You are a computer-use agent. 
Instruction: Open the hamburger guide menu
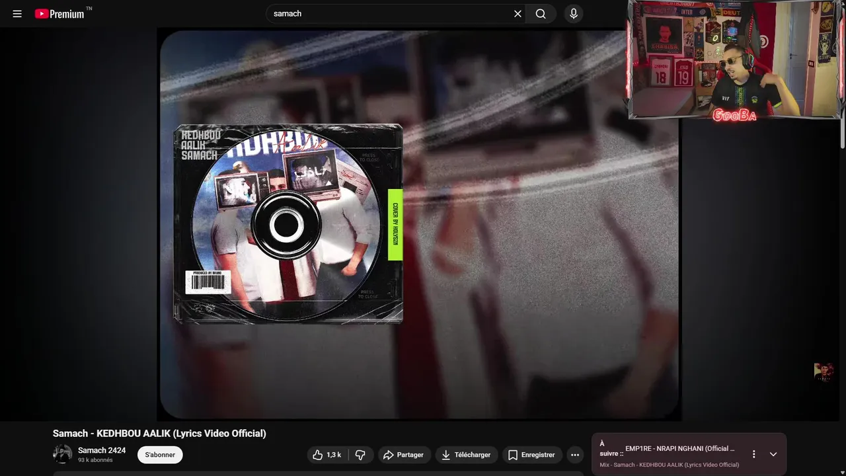[17, 14]
